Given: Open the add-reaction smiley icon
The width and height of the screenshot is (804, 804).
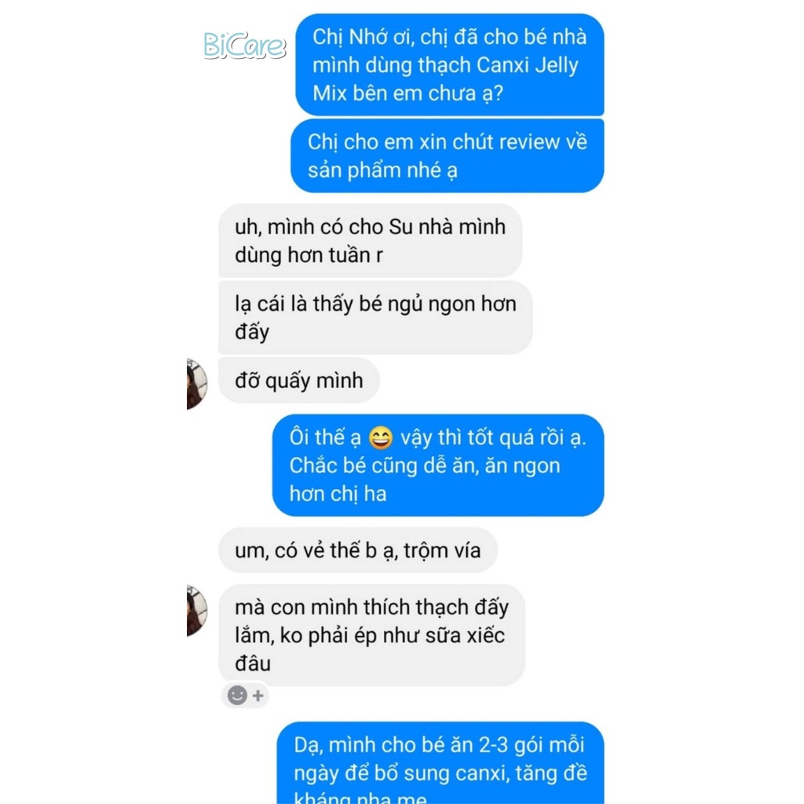Looking at the screenshot, I should (237, 696).
